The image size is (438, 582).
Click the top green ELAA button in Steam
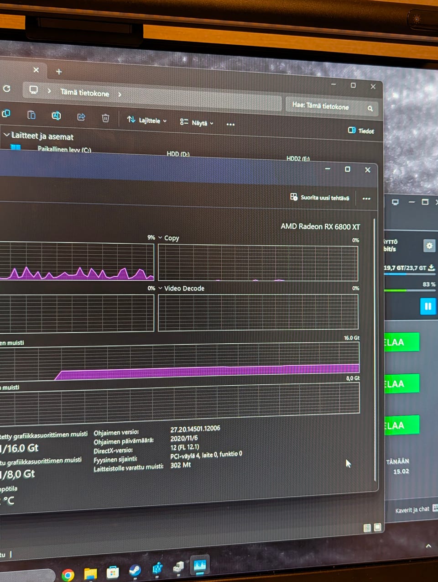[x=401, y=342]
